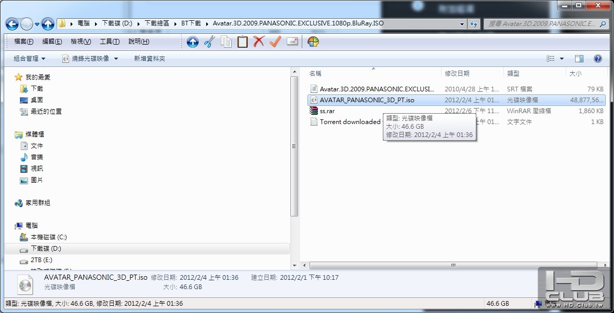Click 下載碟 (D:) in address breadcrumb
Image resolution: width=614 pixels, height=313 pixels.
pyautogui.click(x=117, y=23)
